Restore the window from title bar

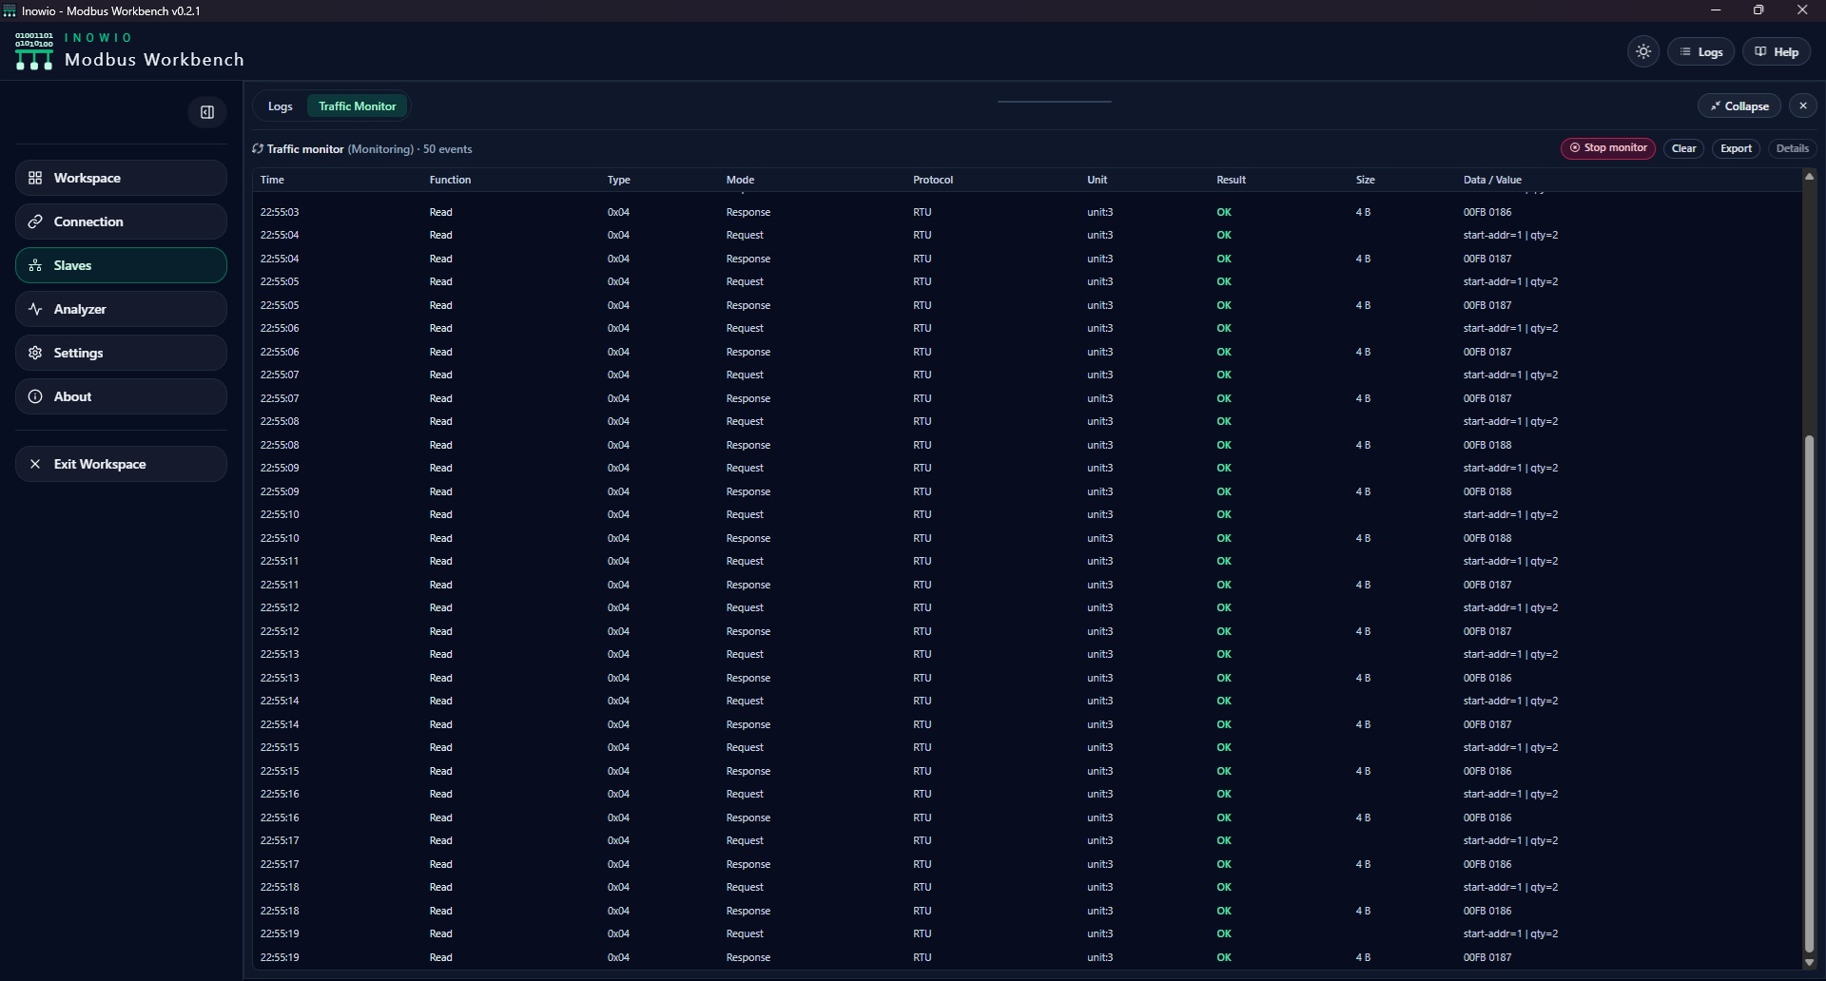1758,10
